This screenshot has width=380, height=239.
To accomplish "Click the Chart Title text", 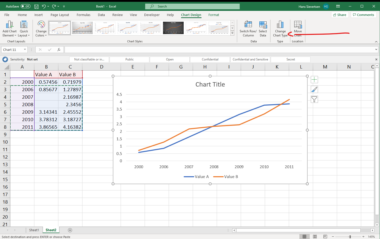I will click(210, 84).
